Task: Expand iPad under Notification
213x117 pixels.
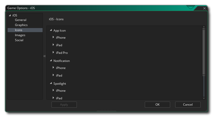Action: click(x=54, y=75)
